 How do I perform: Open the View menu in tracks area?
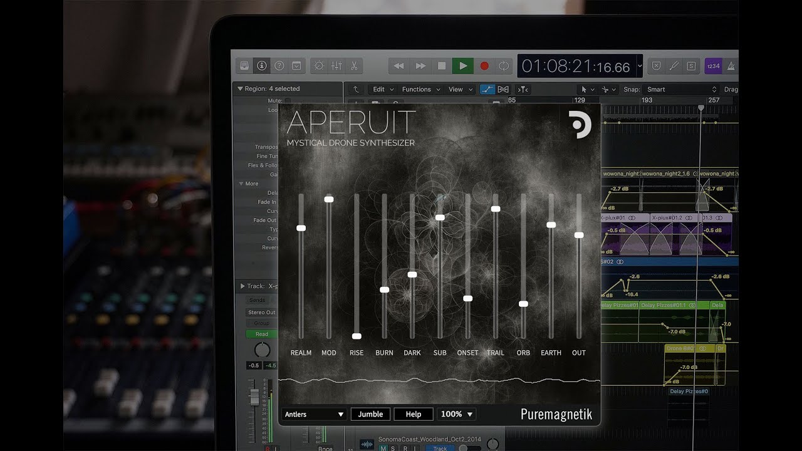[459, 90]
